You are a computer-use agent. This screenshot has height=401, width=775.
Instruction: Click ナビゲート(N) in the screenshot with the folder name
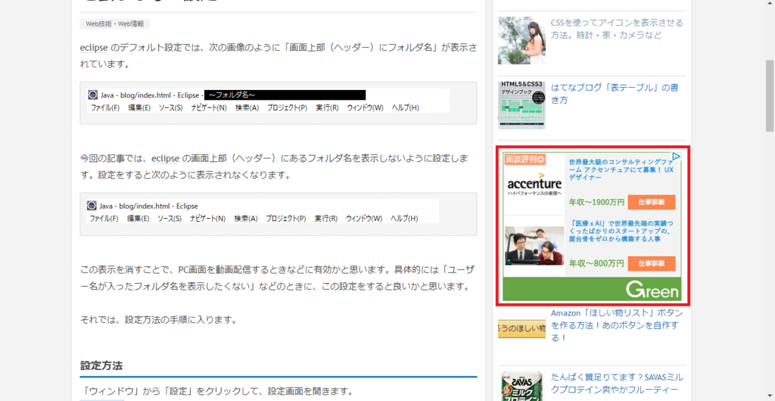(x=209, y=107)
